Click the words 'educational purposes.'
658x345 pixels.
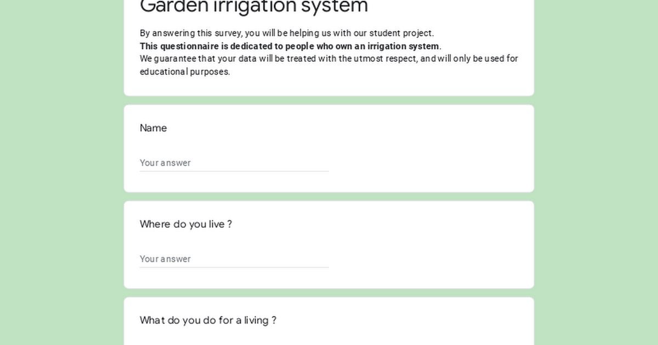185,72
